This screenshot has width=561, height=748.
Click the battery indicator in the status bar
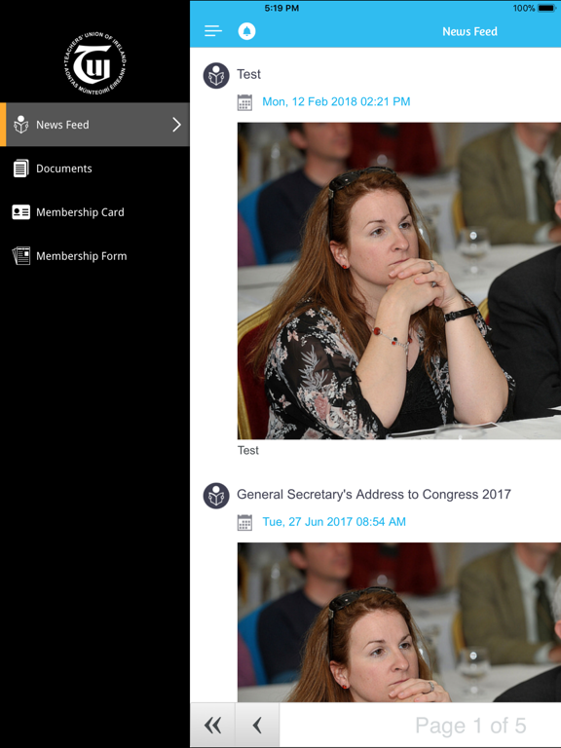pos(546,8)
